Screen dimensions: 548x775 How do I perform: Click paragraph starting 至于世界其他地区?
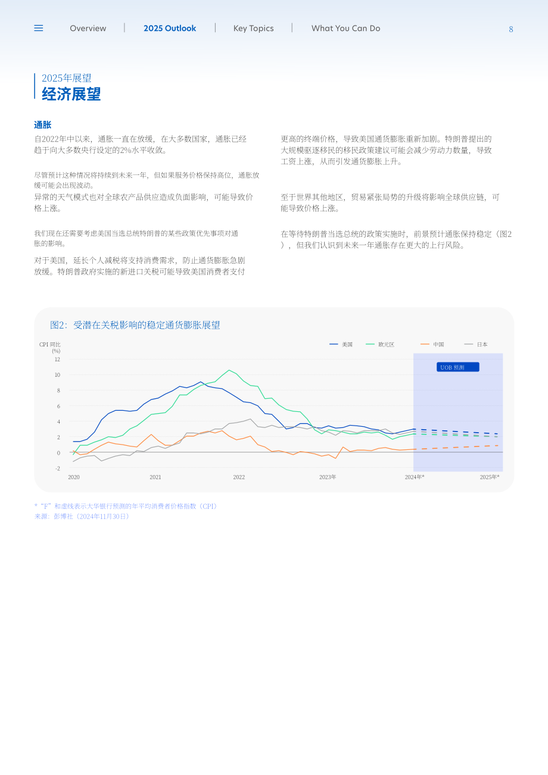390,202
